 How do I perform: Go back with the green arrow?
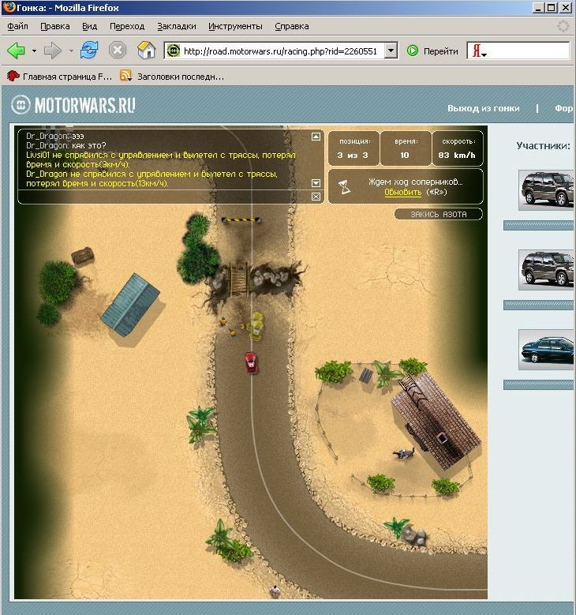point(16,51)
